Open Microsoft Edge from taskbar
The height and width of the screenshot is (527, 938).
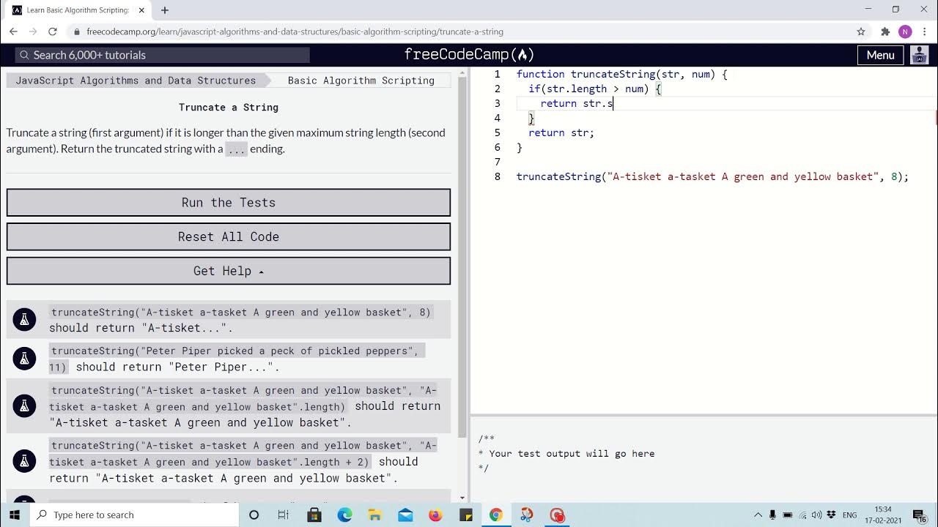344,515
